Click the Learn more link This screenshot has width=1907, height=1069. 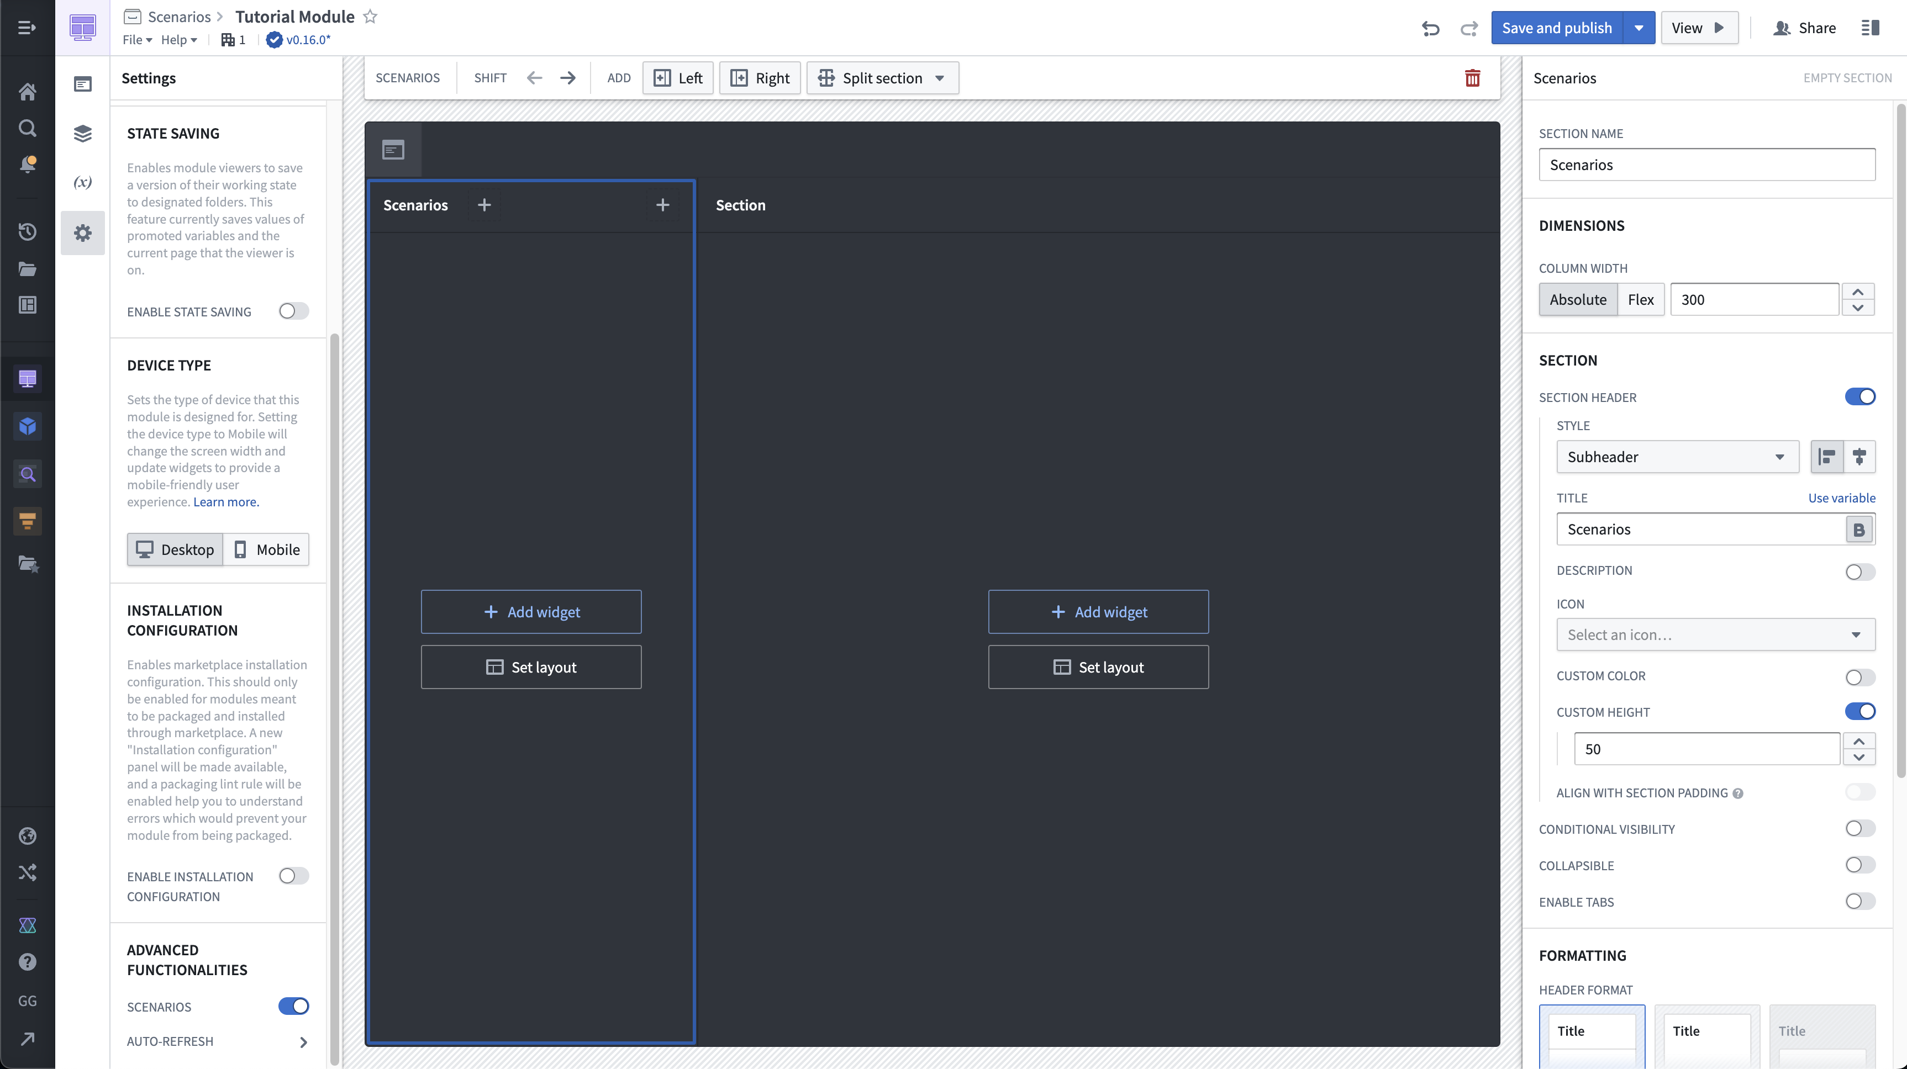point(226,501)
